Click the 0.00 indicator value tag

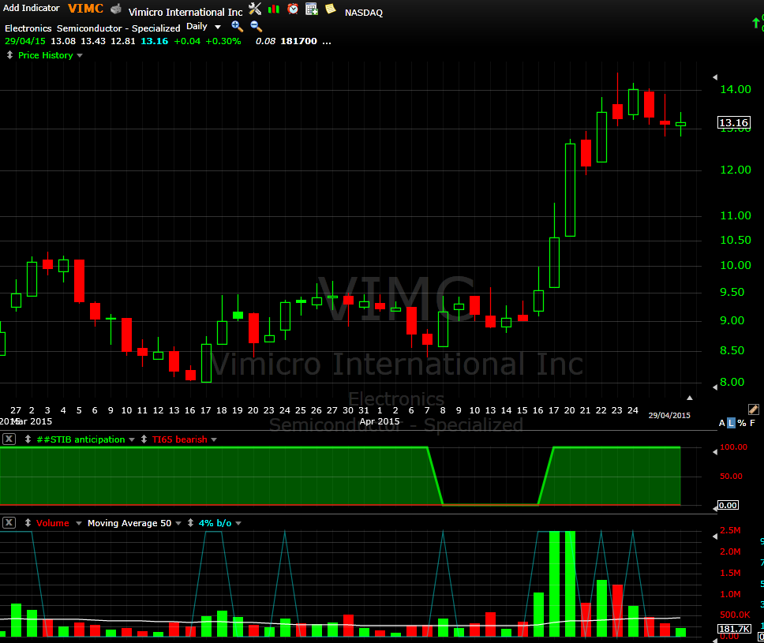coord(728,505)
